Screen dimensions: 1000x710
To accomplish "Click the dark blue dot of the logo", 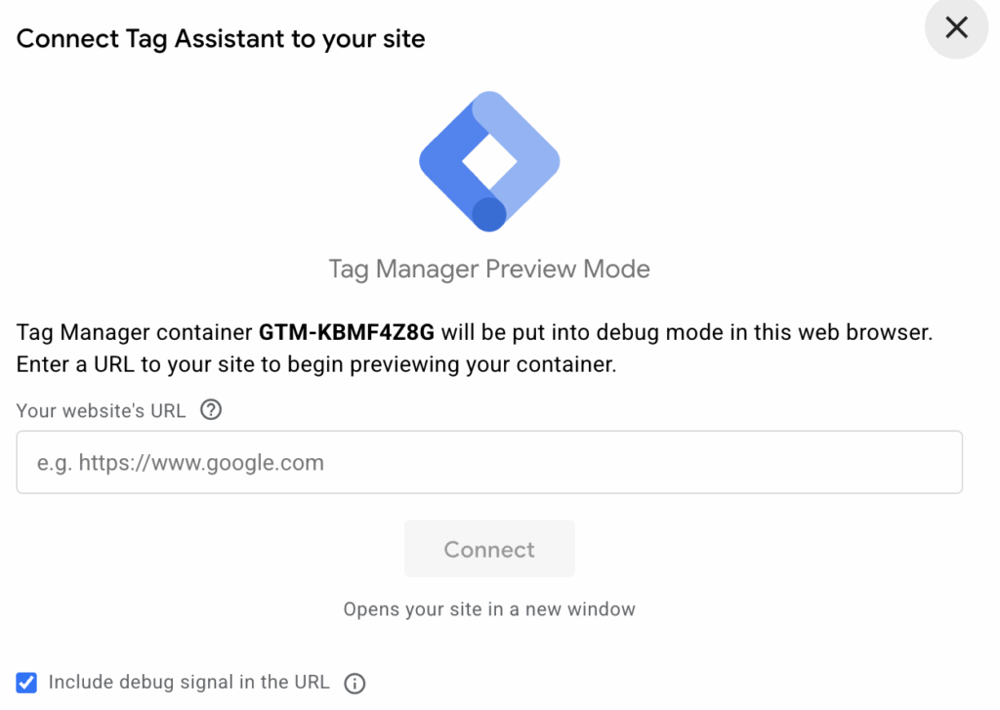I will point(489,214).
